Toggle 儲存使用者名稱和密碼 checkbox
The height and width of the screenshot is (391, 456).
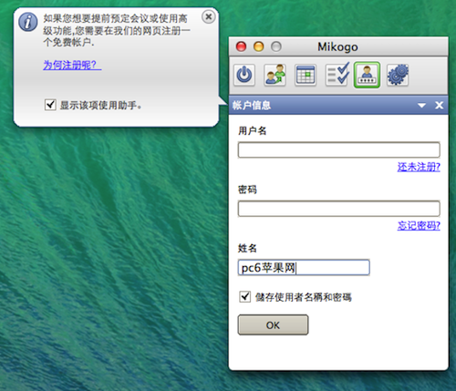(244, 296)
